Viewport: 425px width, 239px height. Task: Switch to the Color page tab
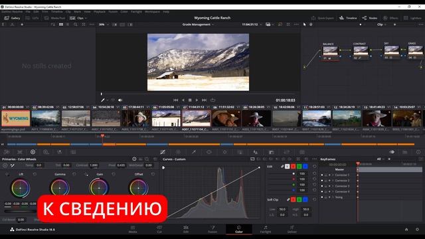click(239, 229)
